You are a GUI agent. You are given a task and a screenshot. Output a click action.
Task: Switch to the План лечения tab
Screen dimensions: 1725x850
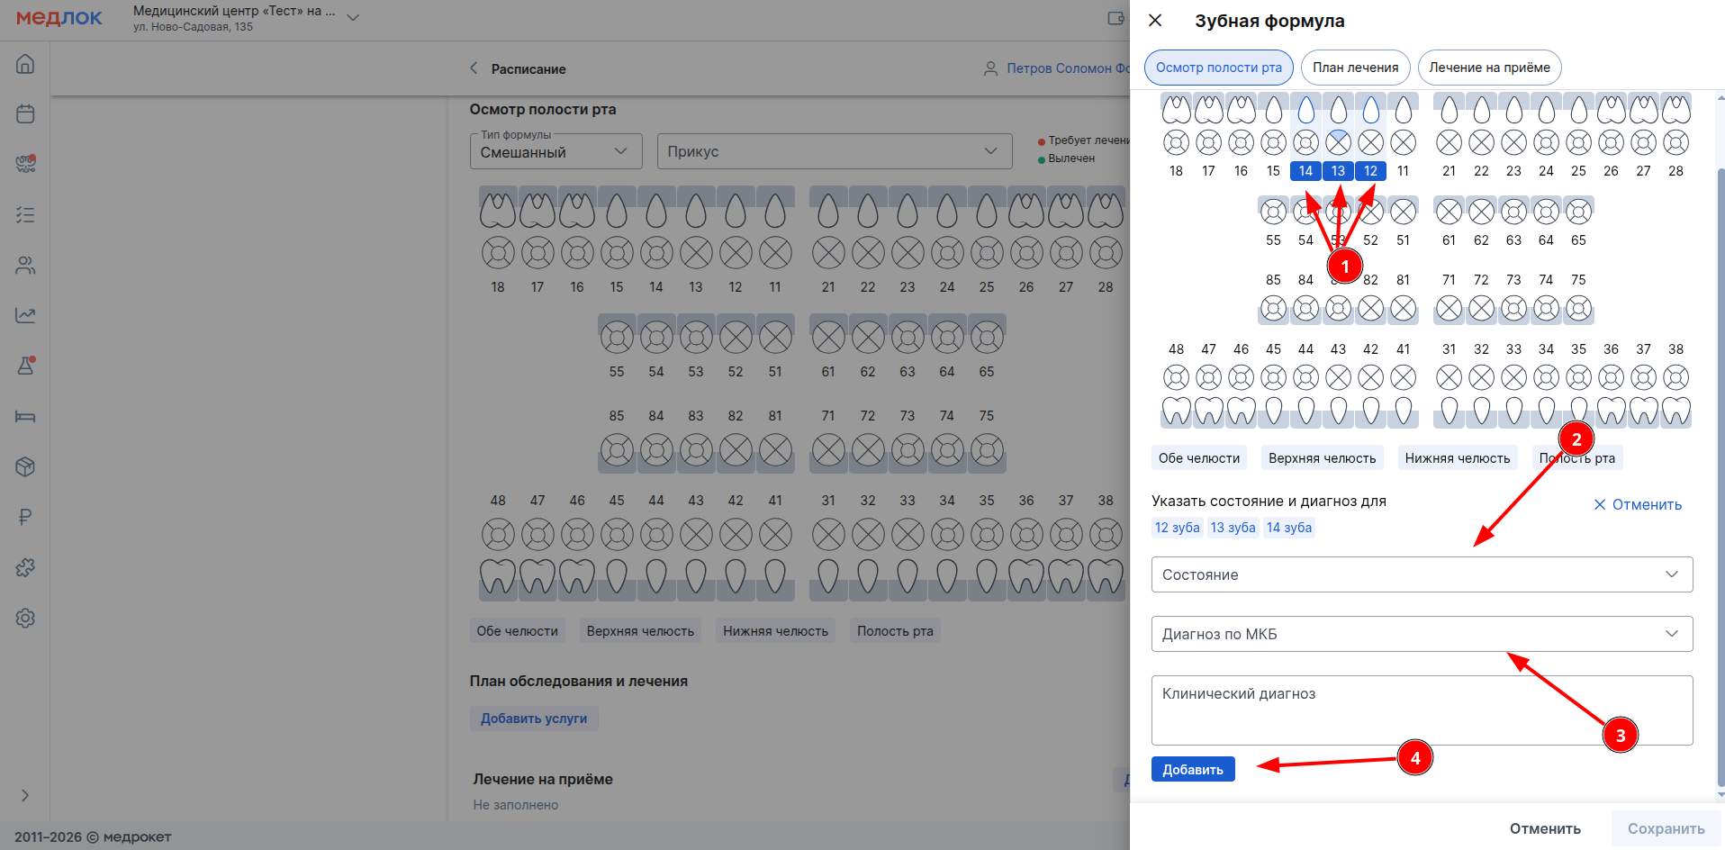tap(1355, 68)
